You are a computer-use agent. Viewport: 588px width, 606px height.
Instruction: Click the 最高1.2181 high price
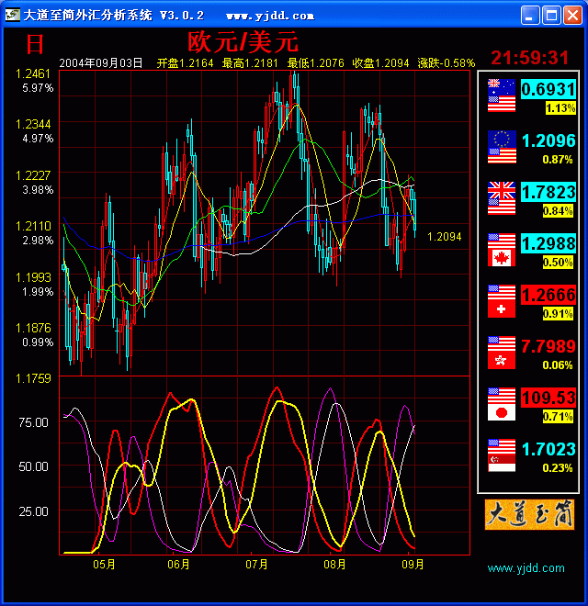250,63
